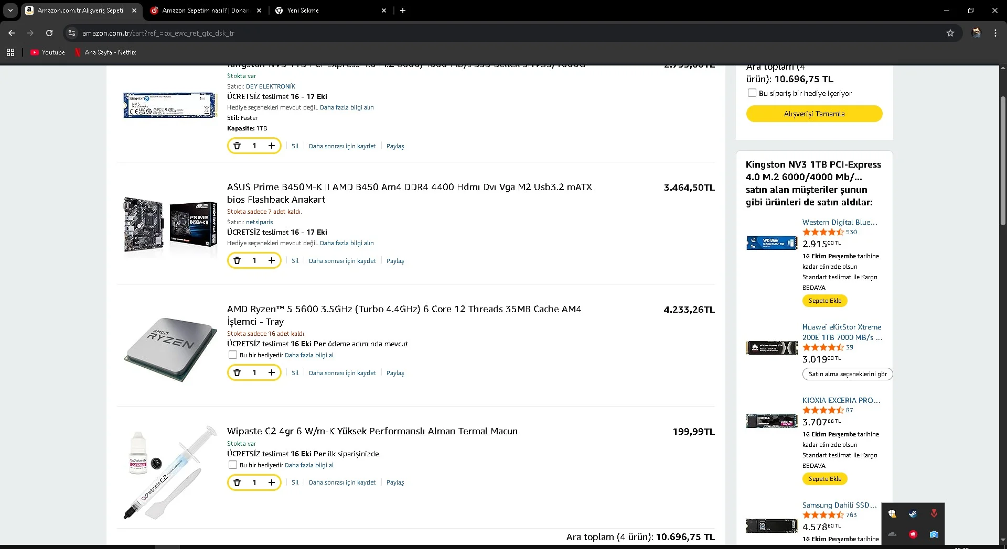Open the WD Blue SSD recommendation thumbnail
Viewport: 1007px width, 549px height.
tap(772, 243)
